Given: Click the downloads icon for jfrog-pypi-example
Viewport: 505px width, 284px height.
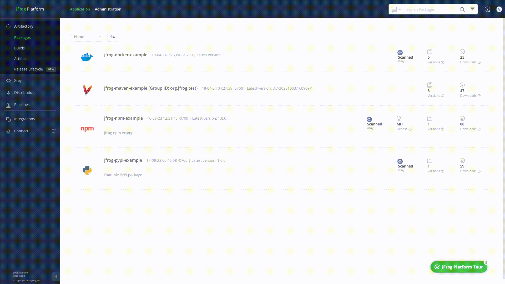Looking at the screenshot, I should (462, 160).
